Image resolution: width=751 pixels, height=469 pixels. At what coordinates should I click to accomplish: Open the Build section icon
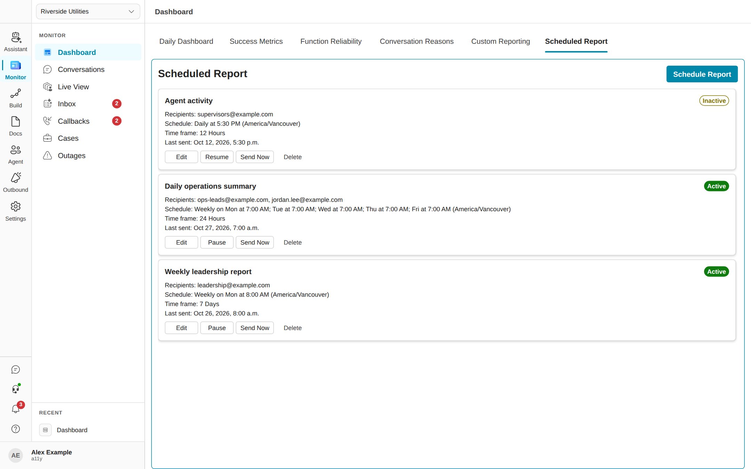pyautogui.click(x=16, y=93)
